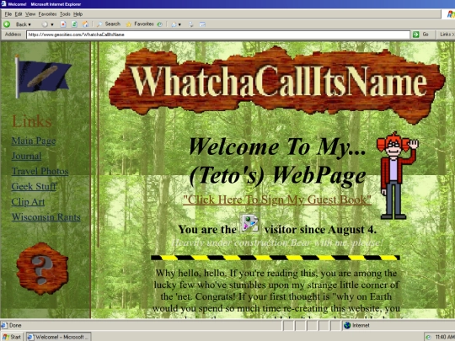Open the Travel Photos link
This screenshot has height=341, width=455.
[40, 172]
